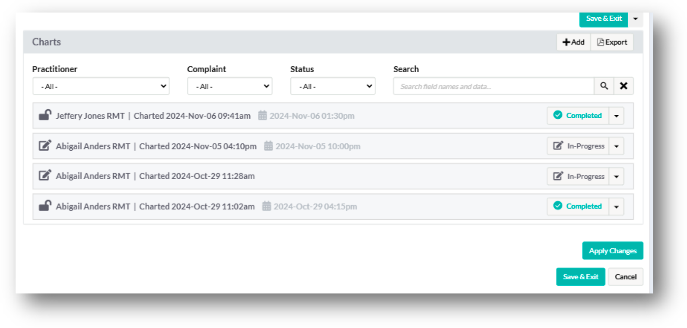Clear the search with the X button
The width and height of the screenshot is (687, 328).
tap(623, 86)
